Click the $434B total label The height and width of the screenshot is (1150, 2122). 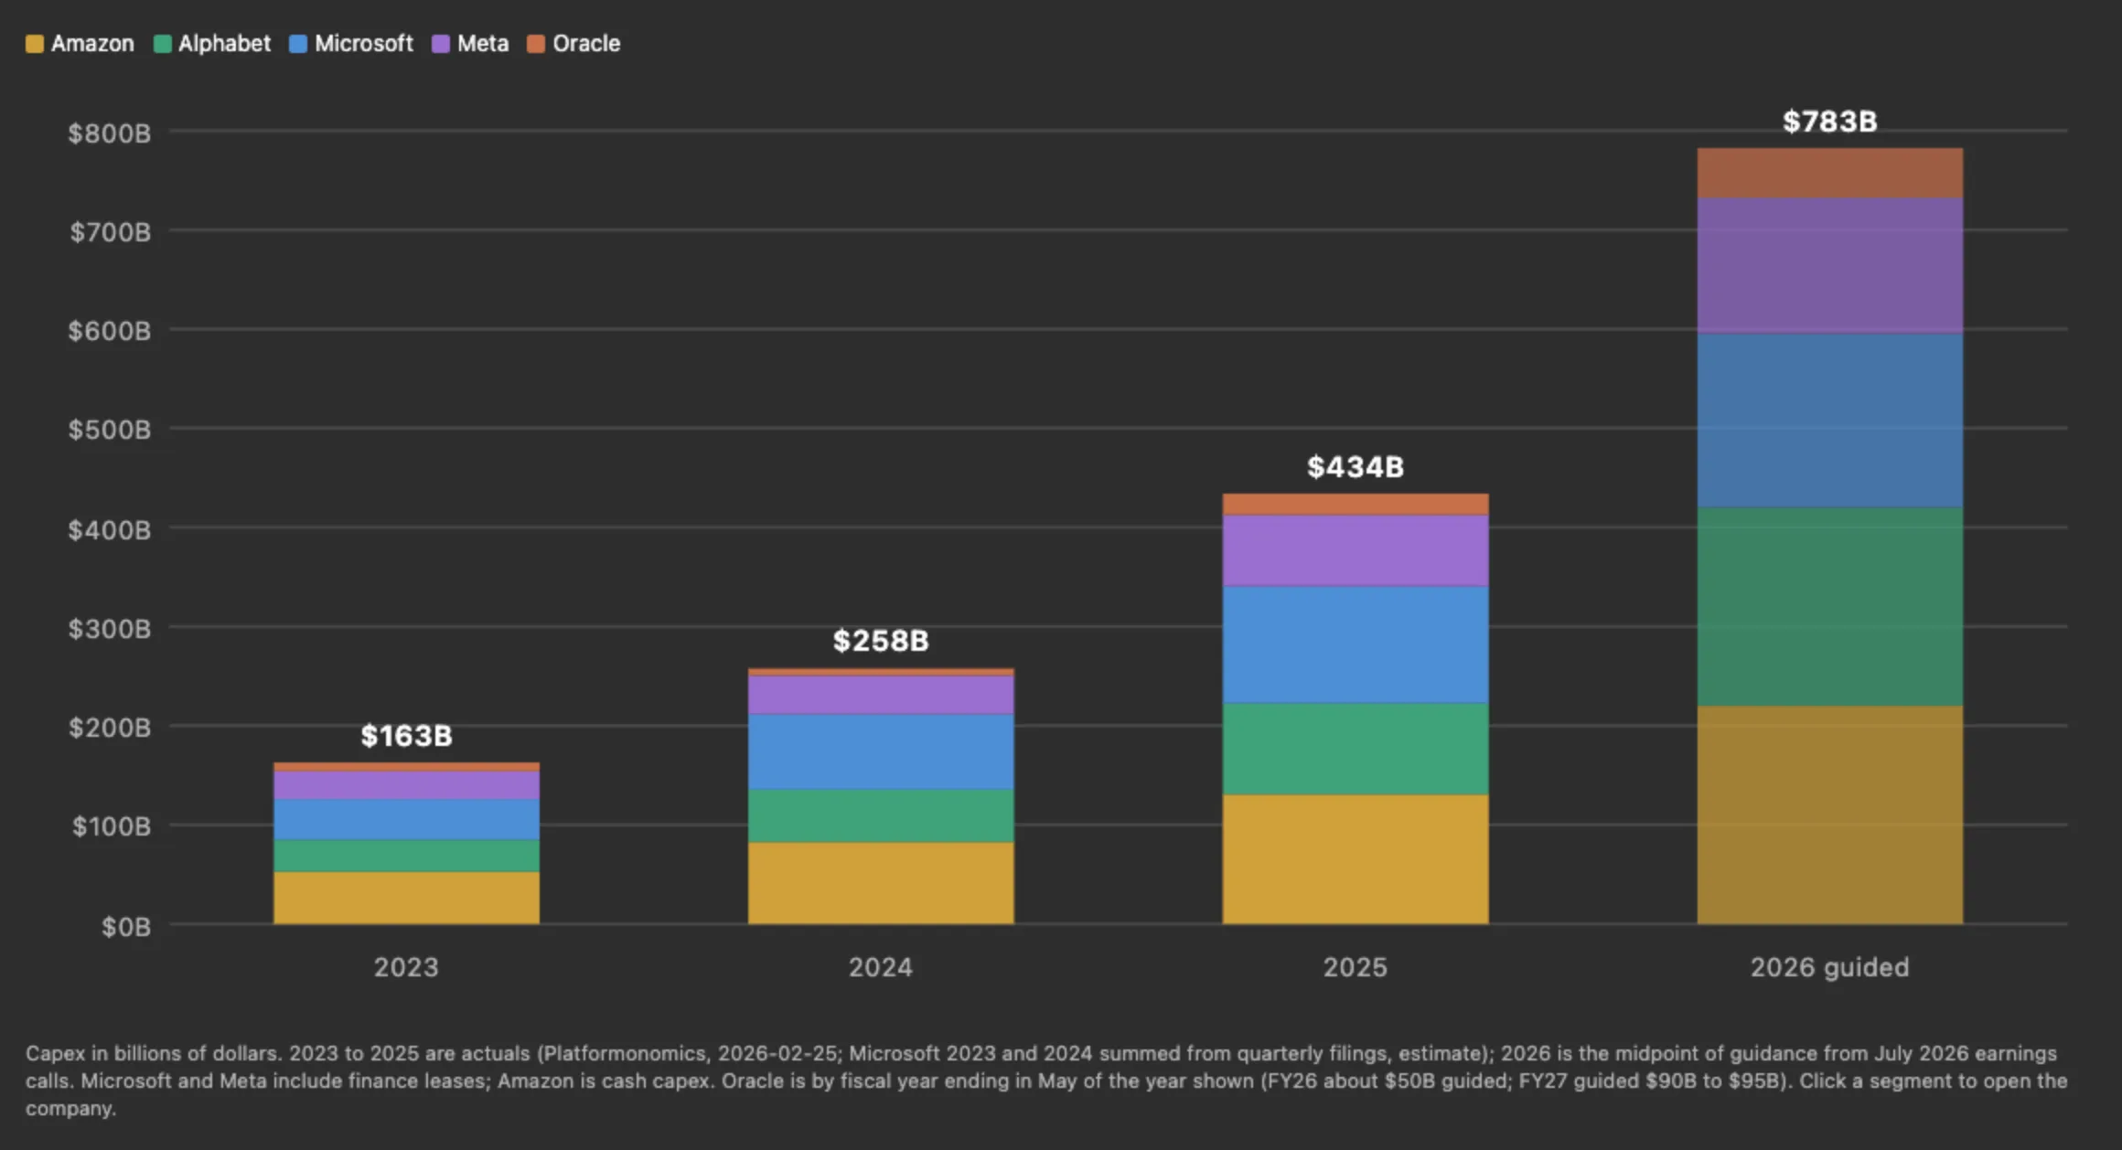coord(1356,467)
